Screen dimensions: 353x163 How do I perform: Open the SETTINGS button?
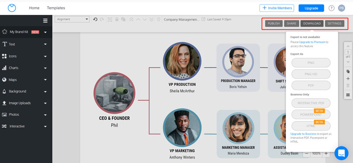[334, 23]
